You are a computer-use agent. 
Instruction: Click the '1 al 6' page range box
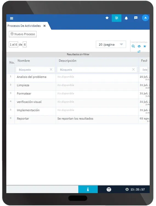[x=13, y=44]
